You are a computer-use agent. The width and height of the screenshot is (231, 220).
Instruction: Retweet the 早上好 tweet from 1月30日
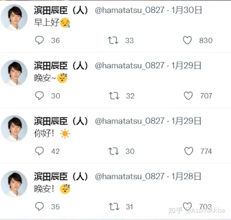tap(113, 40)
